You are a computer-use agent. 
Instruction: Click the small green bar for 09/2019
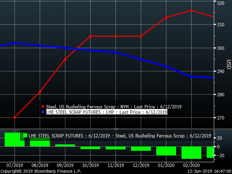pyautogui.click(x=65, y=145)
